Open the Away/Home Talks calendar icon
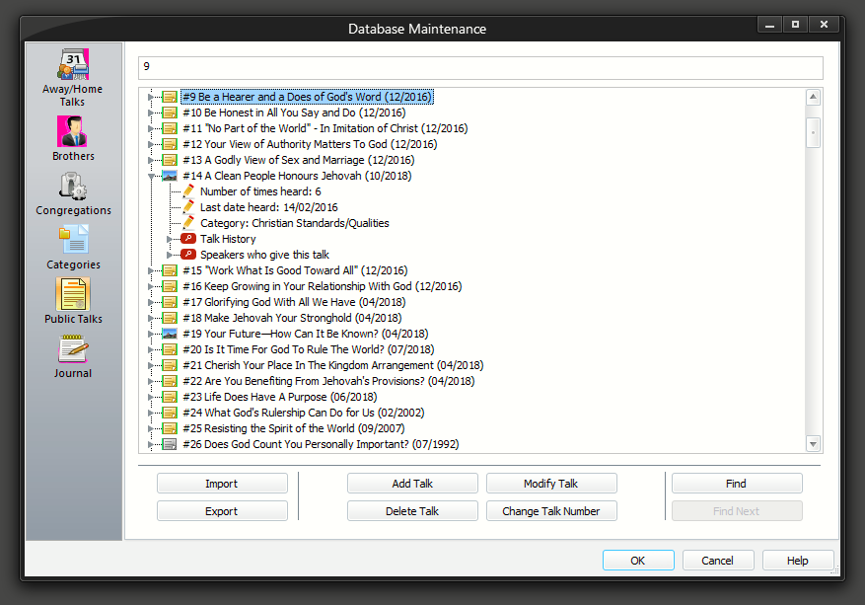 click(x=73, y=66)
